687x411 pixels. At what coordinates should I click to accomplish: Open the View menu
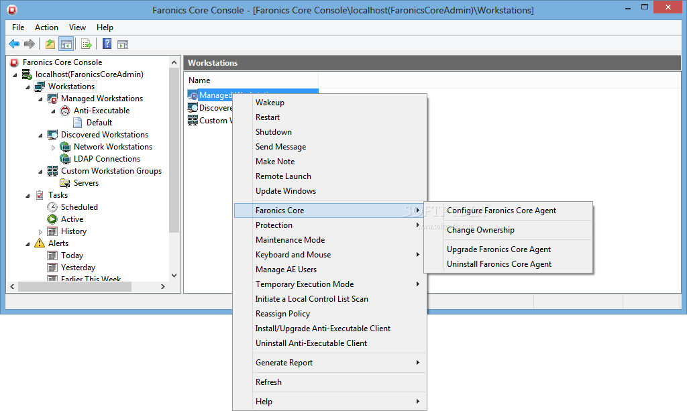pyautogui.click(x=77, y=27)
